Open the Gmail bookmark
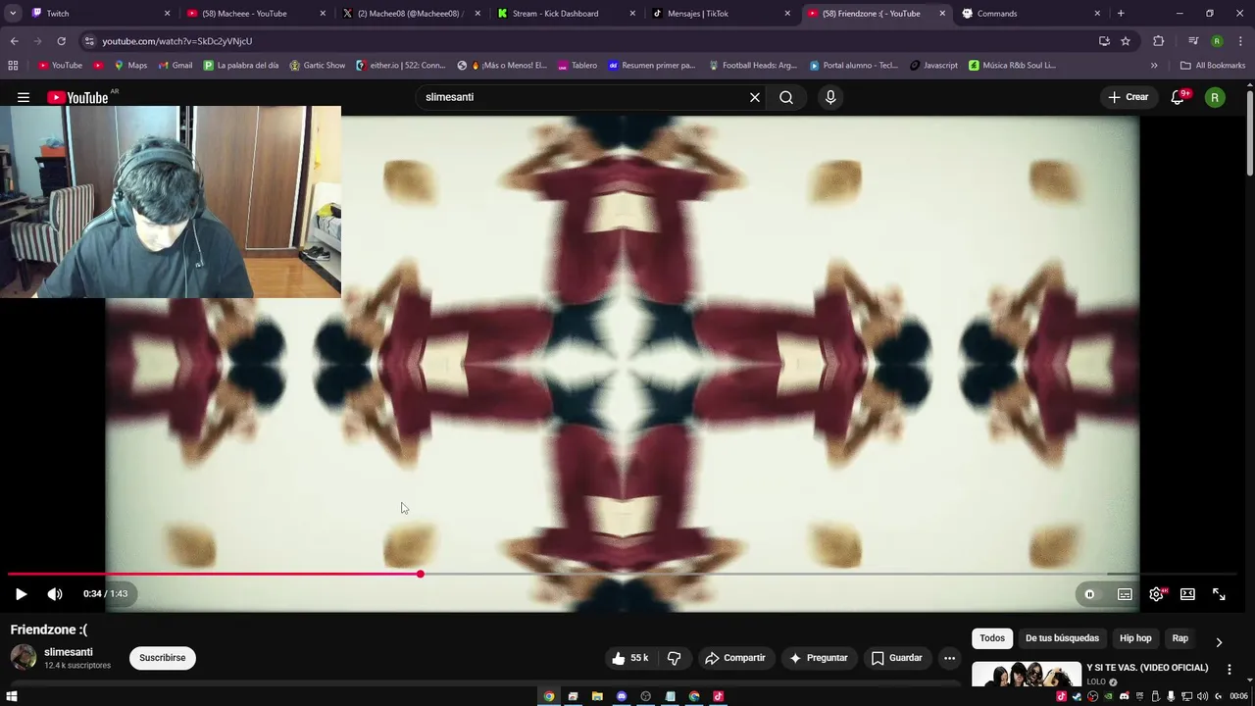The image size is (1255, 706). click(176, 66)
